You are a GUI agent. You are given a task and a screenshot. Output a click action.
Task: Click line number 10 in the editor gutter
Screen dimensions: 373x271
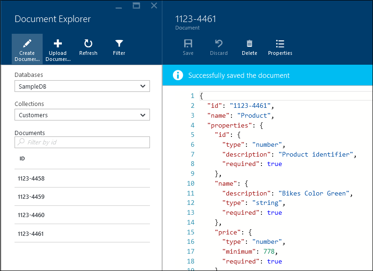191,183
